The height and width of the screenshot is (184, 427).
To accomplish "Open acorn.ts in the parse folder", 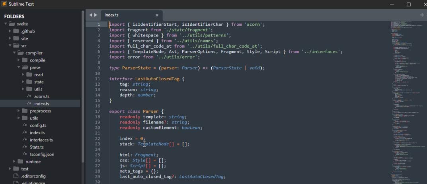I will click(x=41, y=96).
